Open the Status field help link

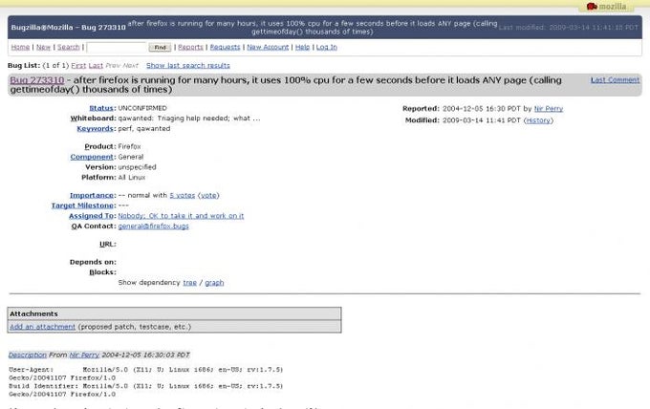(101, 108)
